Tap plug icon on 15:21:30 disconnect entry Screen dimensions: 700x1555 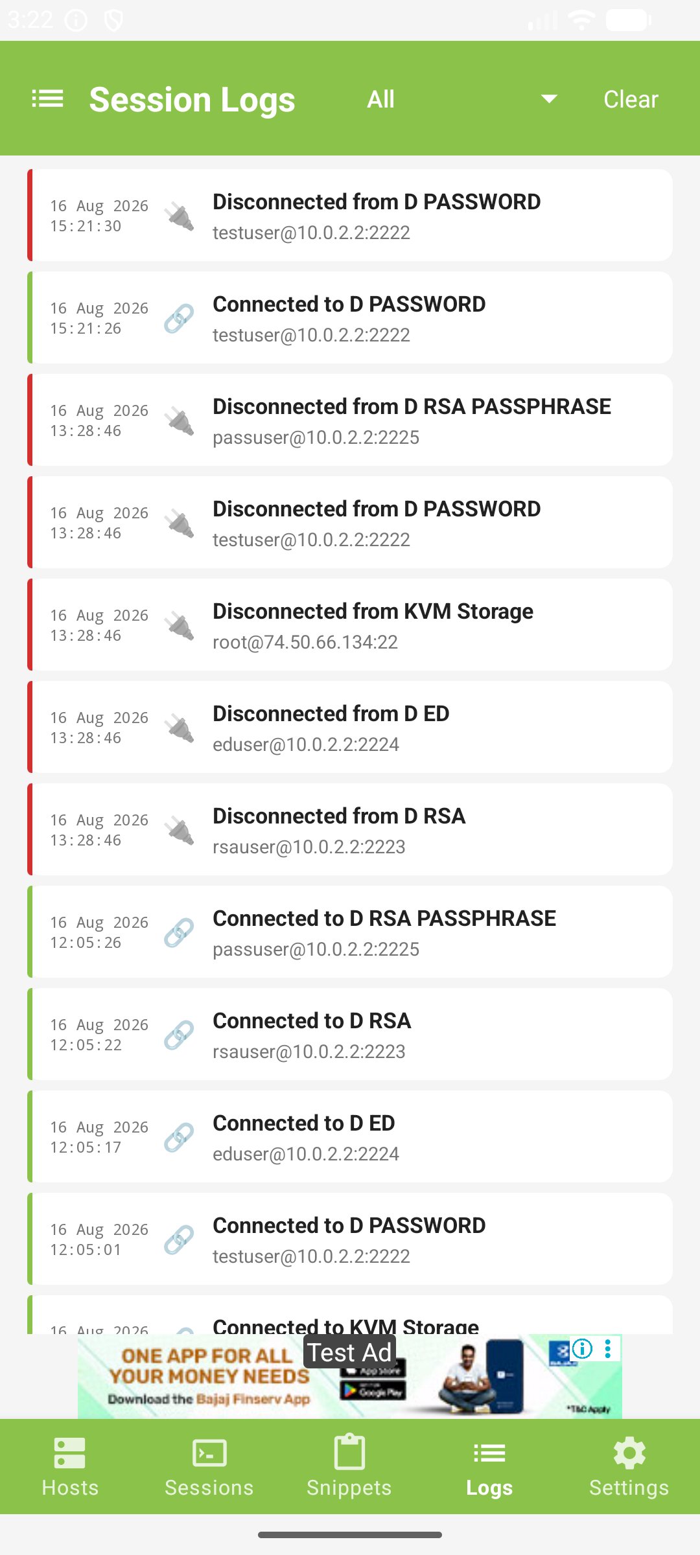[x=180, y=216]
